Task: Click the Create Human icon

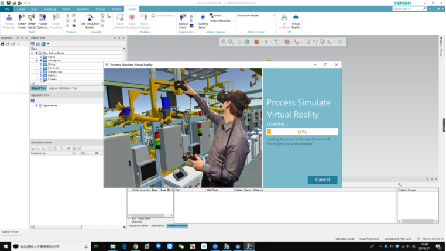Action: click(22, 19)
